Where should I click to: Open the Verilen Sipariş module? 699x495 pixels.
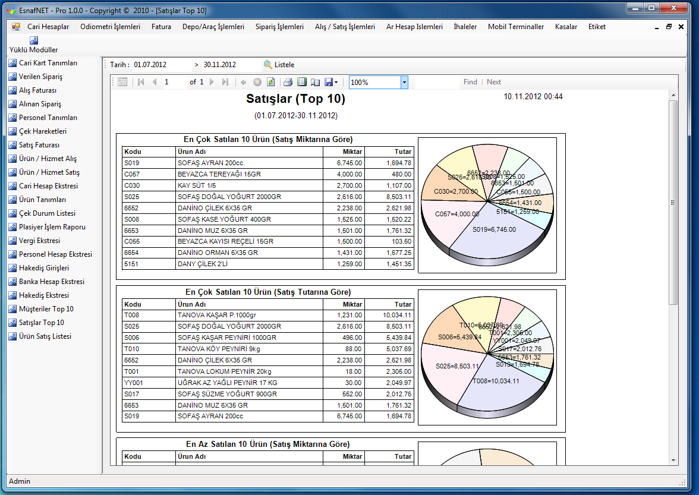coord(36,77)
